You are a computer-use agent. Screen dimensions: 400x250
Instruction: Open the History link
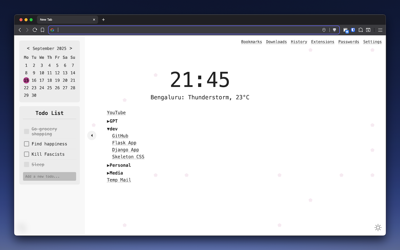(x=299, y=42)
